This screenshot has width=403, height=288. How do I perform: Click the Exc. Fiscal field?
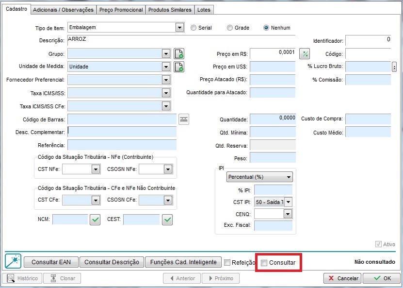pyautogui.click(x=273, y=225)
